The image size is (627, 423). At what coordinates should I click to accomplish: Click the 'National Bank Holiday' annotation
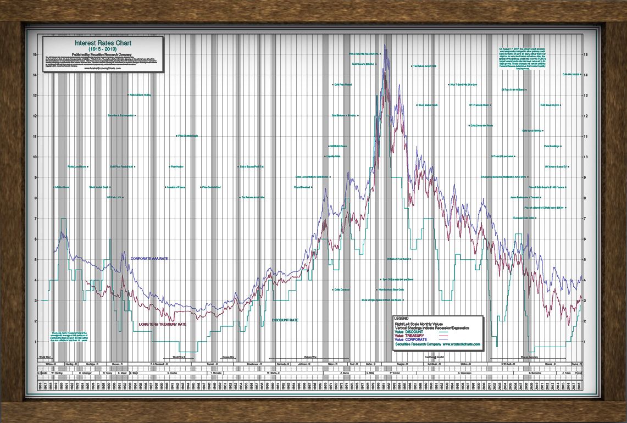point(140,94)
